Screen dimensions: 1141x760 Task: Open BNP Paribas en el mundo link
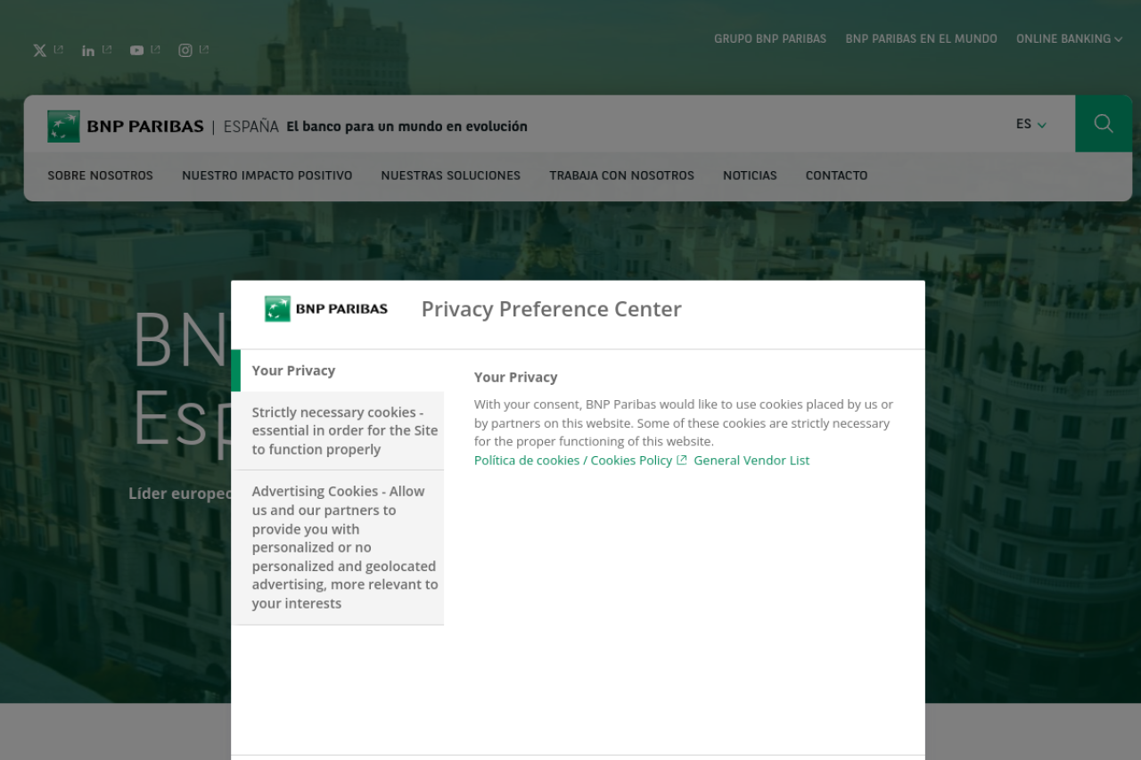[922, 39]
